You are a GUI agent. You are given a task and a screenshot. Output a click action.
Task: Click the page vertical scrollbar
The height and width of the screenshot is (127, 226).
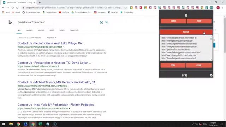point(225,35)
